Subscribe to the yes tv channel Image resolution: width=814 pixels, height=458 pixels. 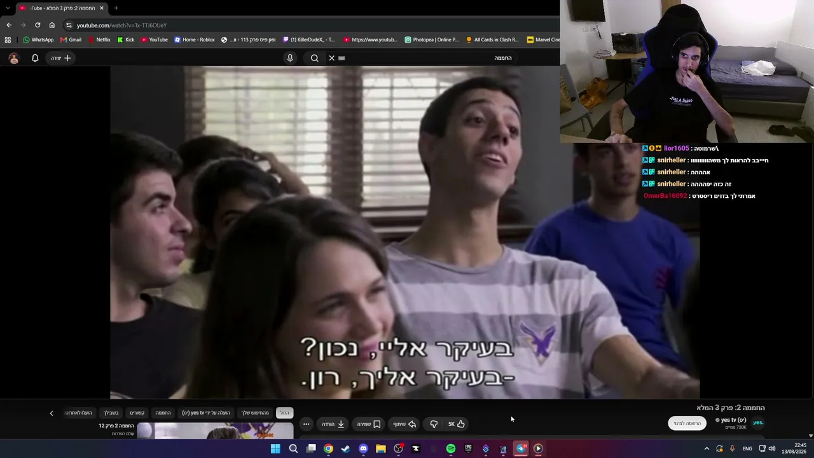point(687,423)
